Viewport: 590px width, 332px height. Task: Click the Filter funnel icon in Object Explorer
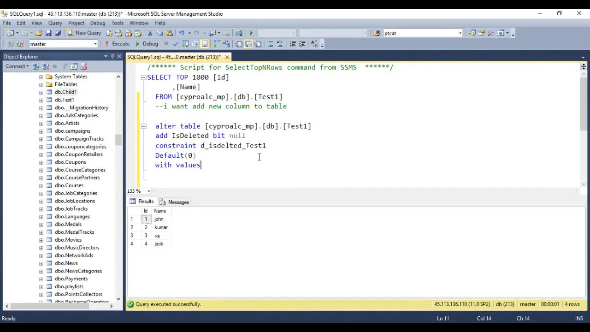(65, 66)
